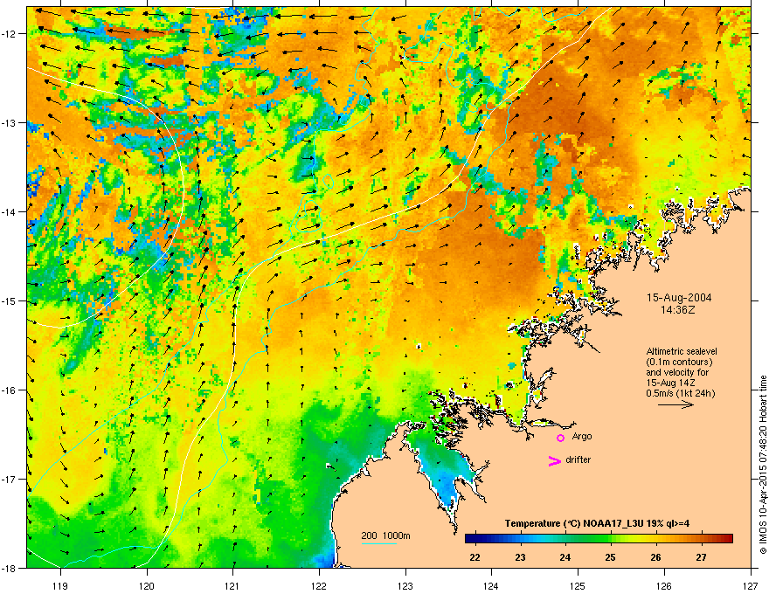The width and height of the screenshot is (769, 594).
Task: Click the latitude axis label -13
Action: pyautogui.click(x=10, y=122)
